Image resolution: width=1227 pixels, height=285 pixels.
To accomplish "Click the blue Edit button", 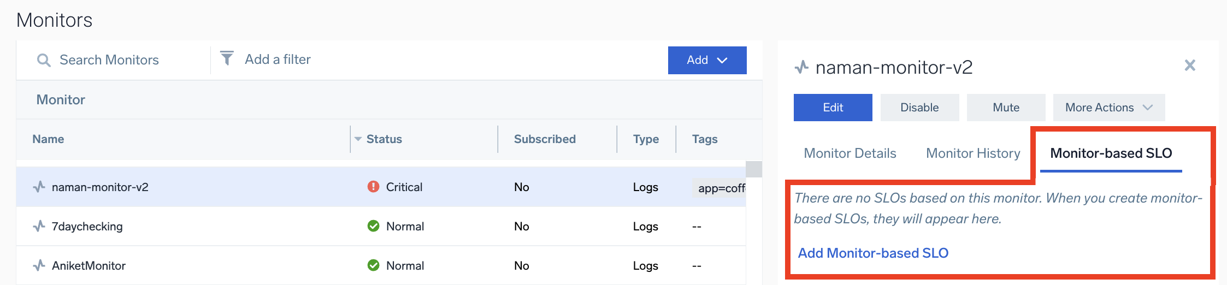I will pyautogui.click(x=833, y=108).
